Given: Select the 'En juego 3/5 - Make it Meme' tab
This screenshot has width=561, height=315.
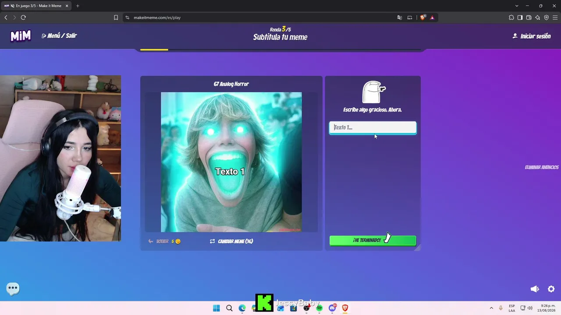Looking at the screenshot, I should click(x=36, y=6).
